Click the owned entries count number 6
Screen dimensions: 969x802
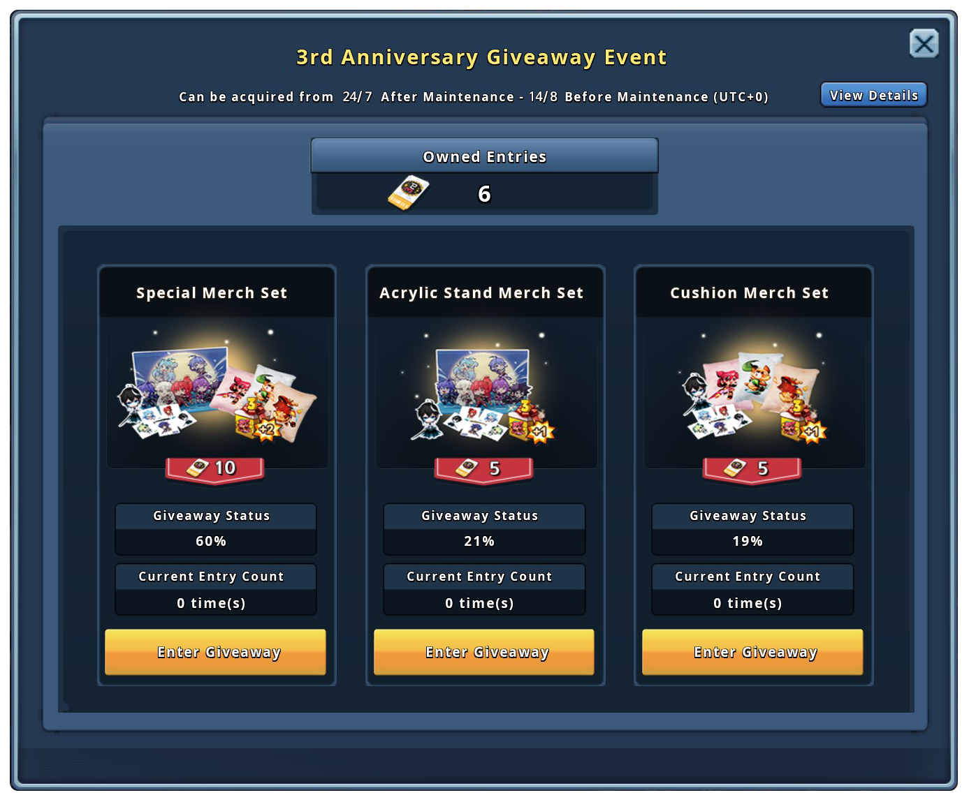coord(484,194)
